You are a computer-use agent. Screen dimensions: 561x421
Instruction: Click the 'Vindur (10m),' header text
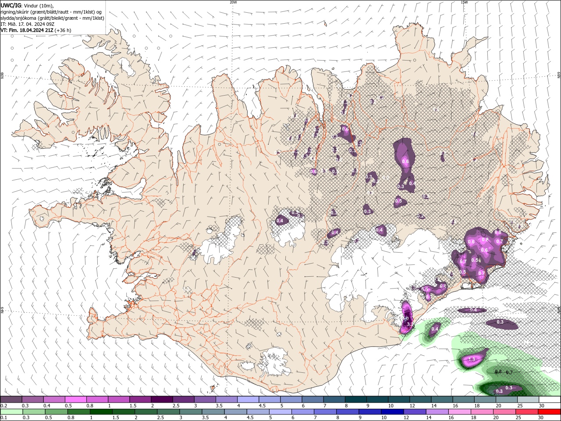(38, 5)
